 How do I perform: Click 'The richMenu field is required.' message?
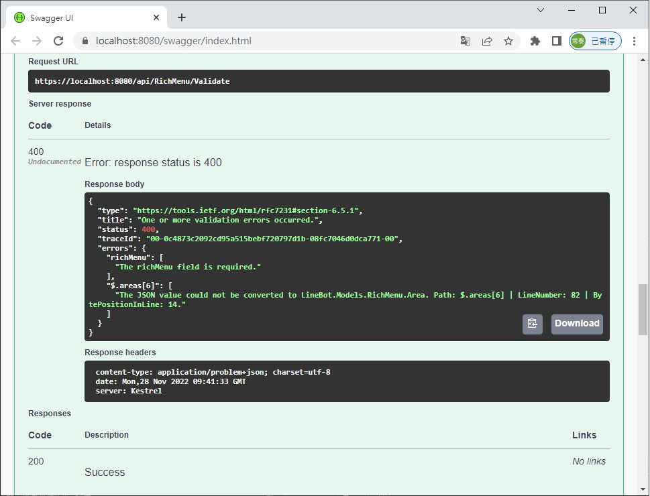click(188, 267)
